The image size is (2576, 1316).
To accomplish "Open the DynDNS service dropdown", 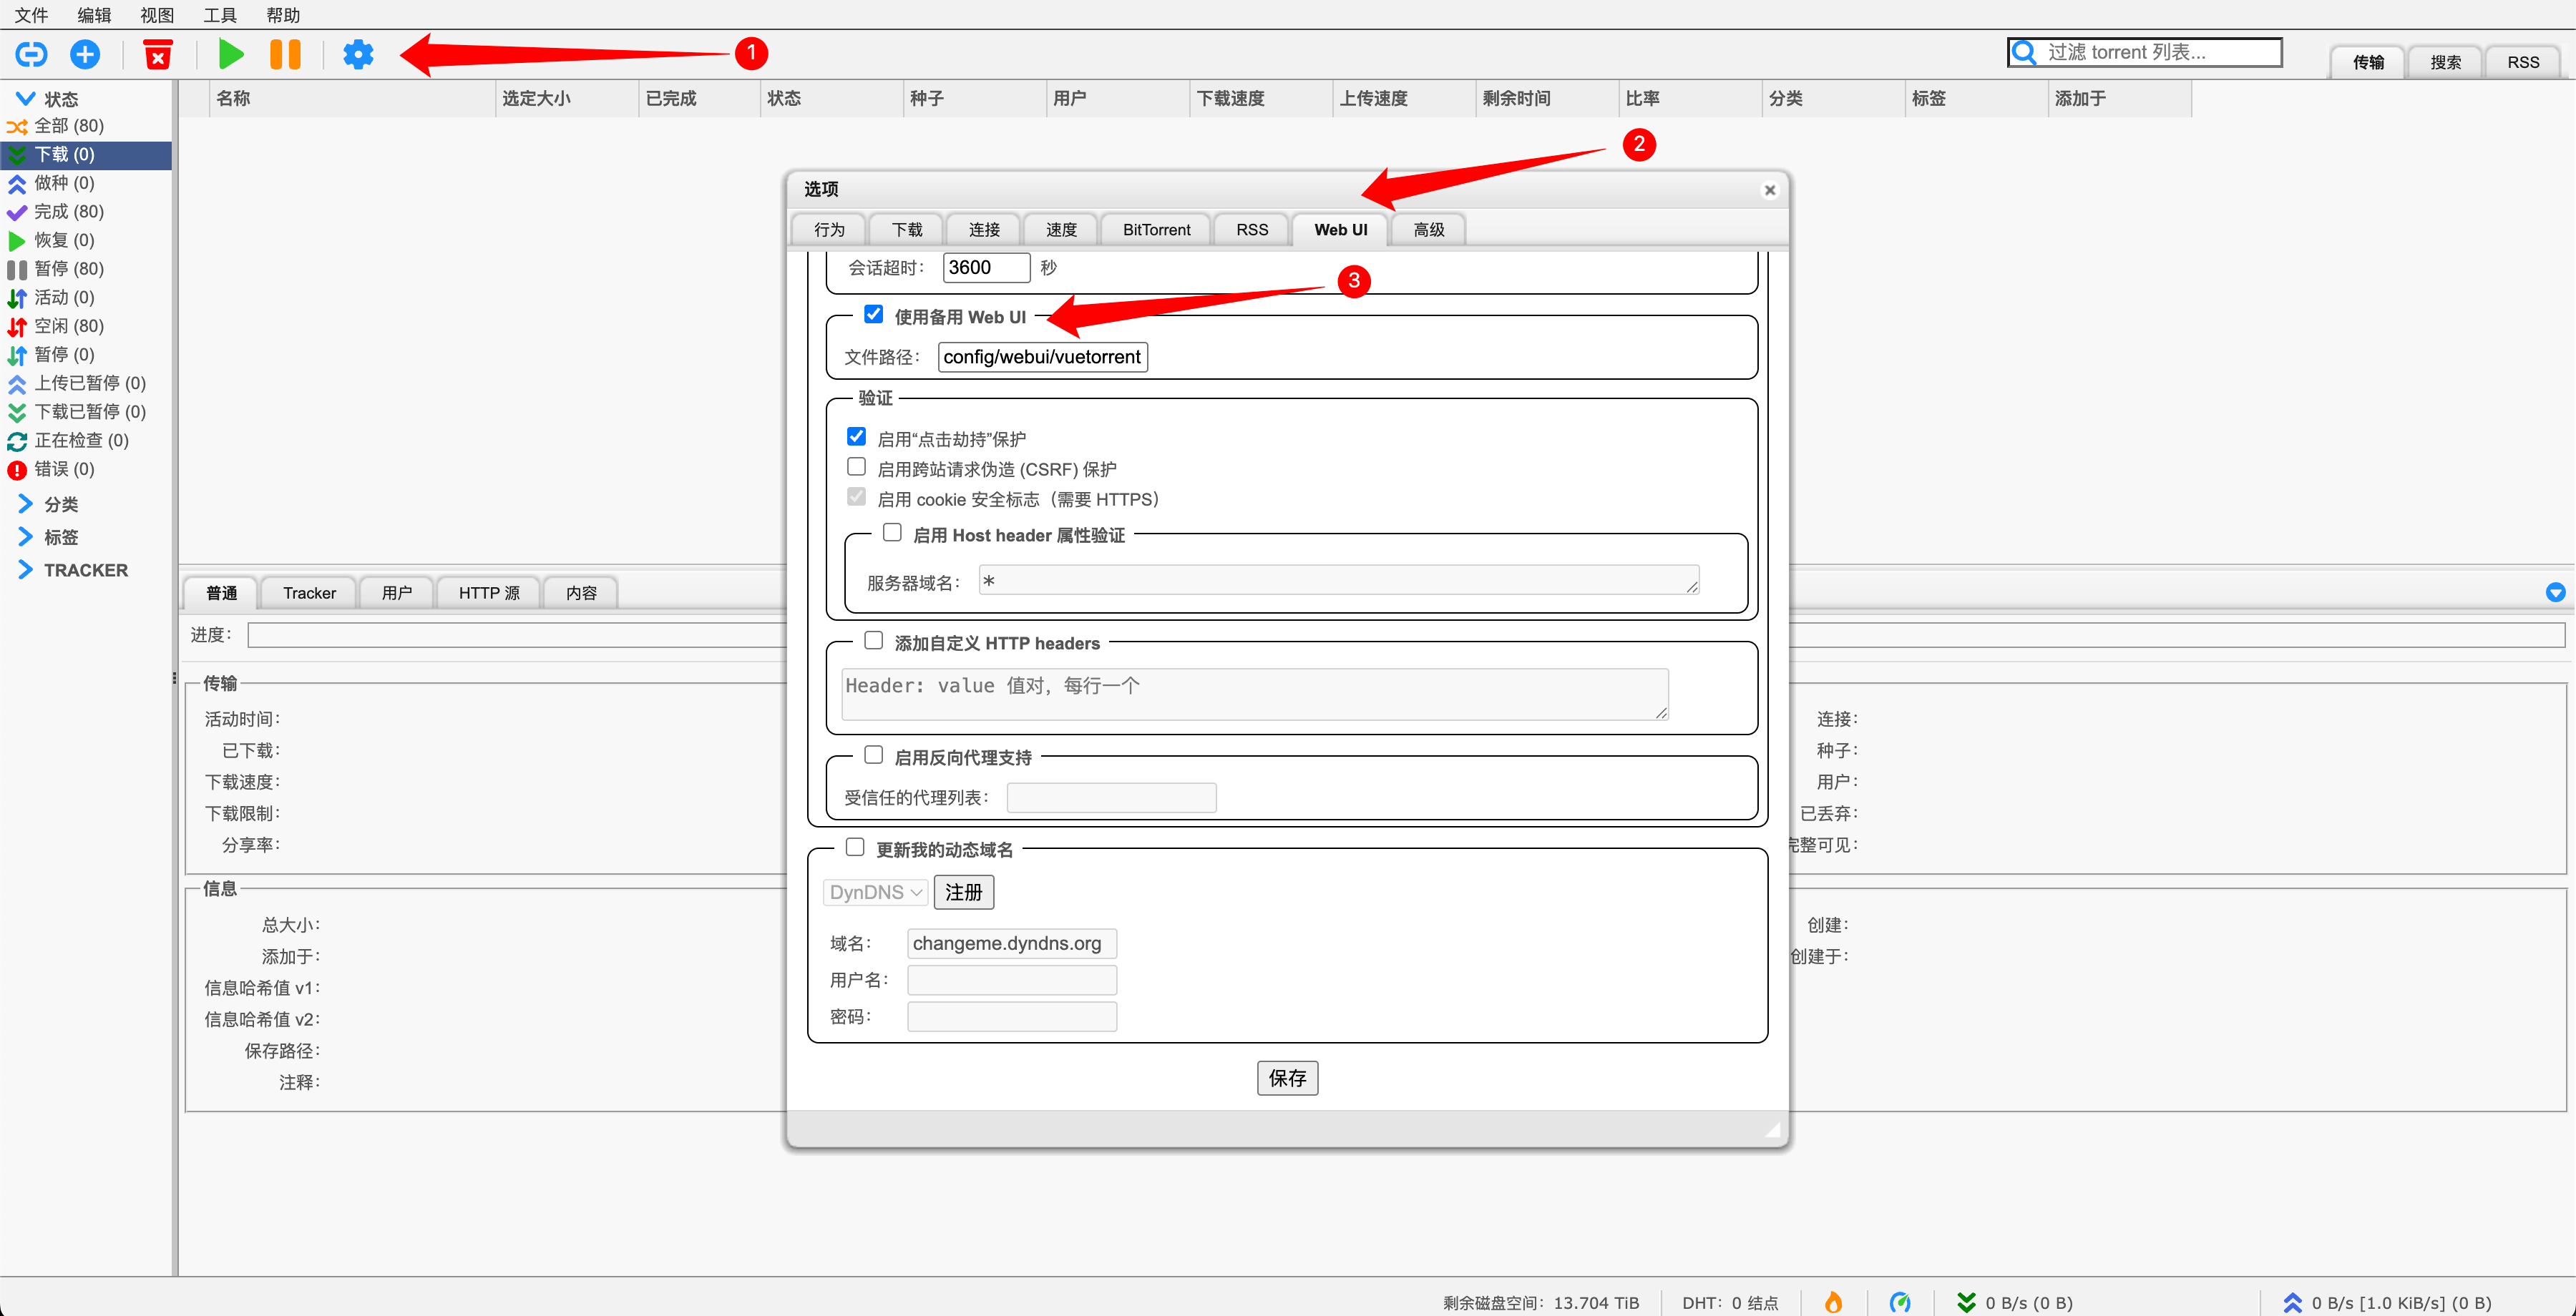I will 875,893.
